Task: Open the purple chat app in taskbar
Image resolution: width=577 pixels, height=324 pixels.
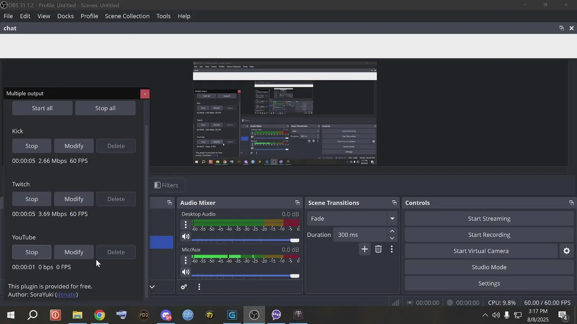Action: point(276,315)
